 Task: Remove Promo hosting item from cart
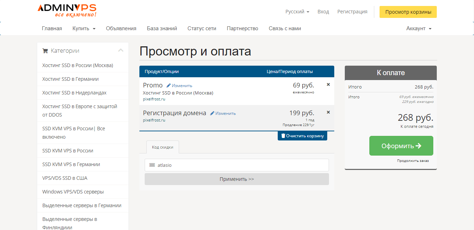pos(328,85)
